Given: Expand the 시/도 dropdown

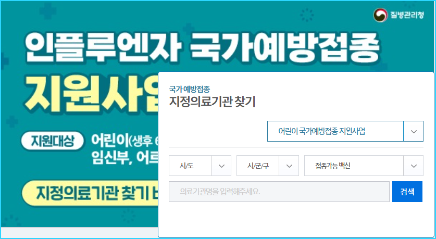Looking at the screenshot, I should point(200,166).
